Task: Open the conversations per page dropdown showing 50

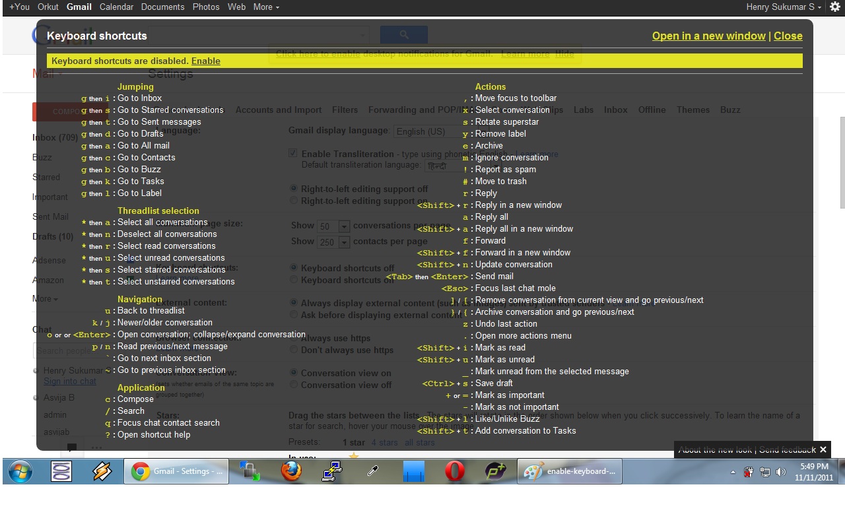Action: pos(334,226)
